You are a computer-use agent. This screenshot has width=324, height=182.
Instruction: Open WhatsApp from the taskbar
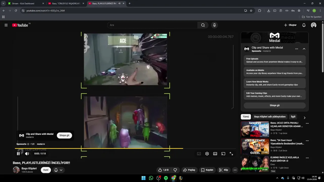tap(151, 178)
